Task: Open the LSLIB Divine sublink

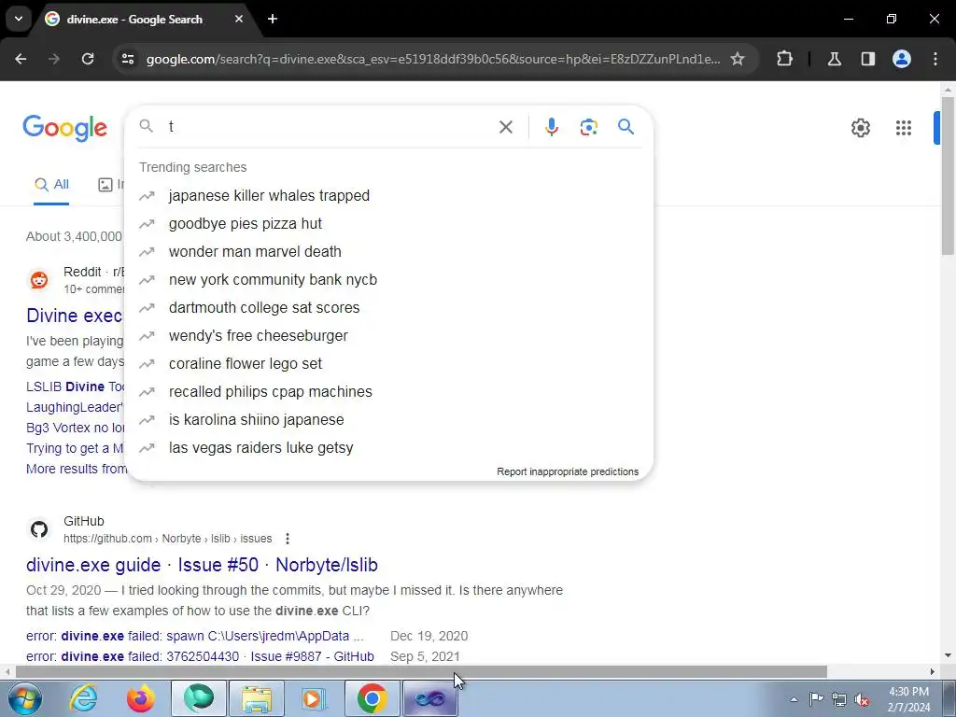Action: tap(75, 387)
